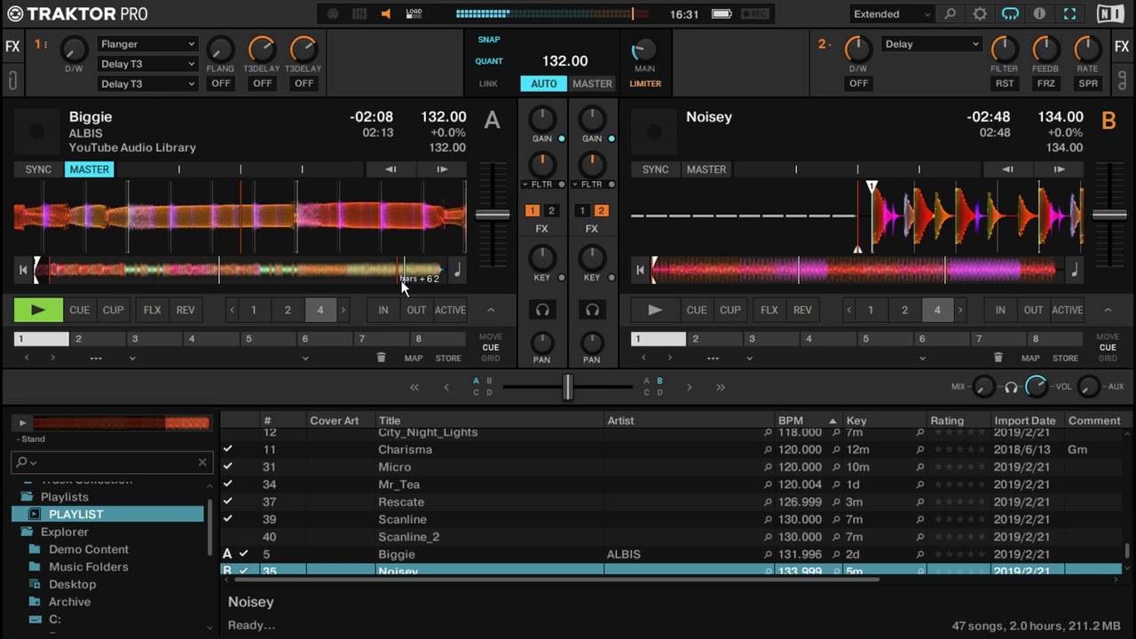Select Deck A hotcue slot 3
This screenshot has height=639, width=1136.
tap(154, 339)
